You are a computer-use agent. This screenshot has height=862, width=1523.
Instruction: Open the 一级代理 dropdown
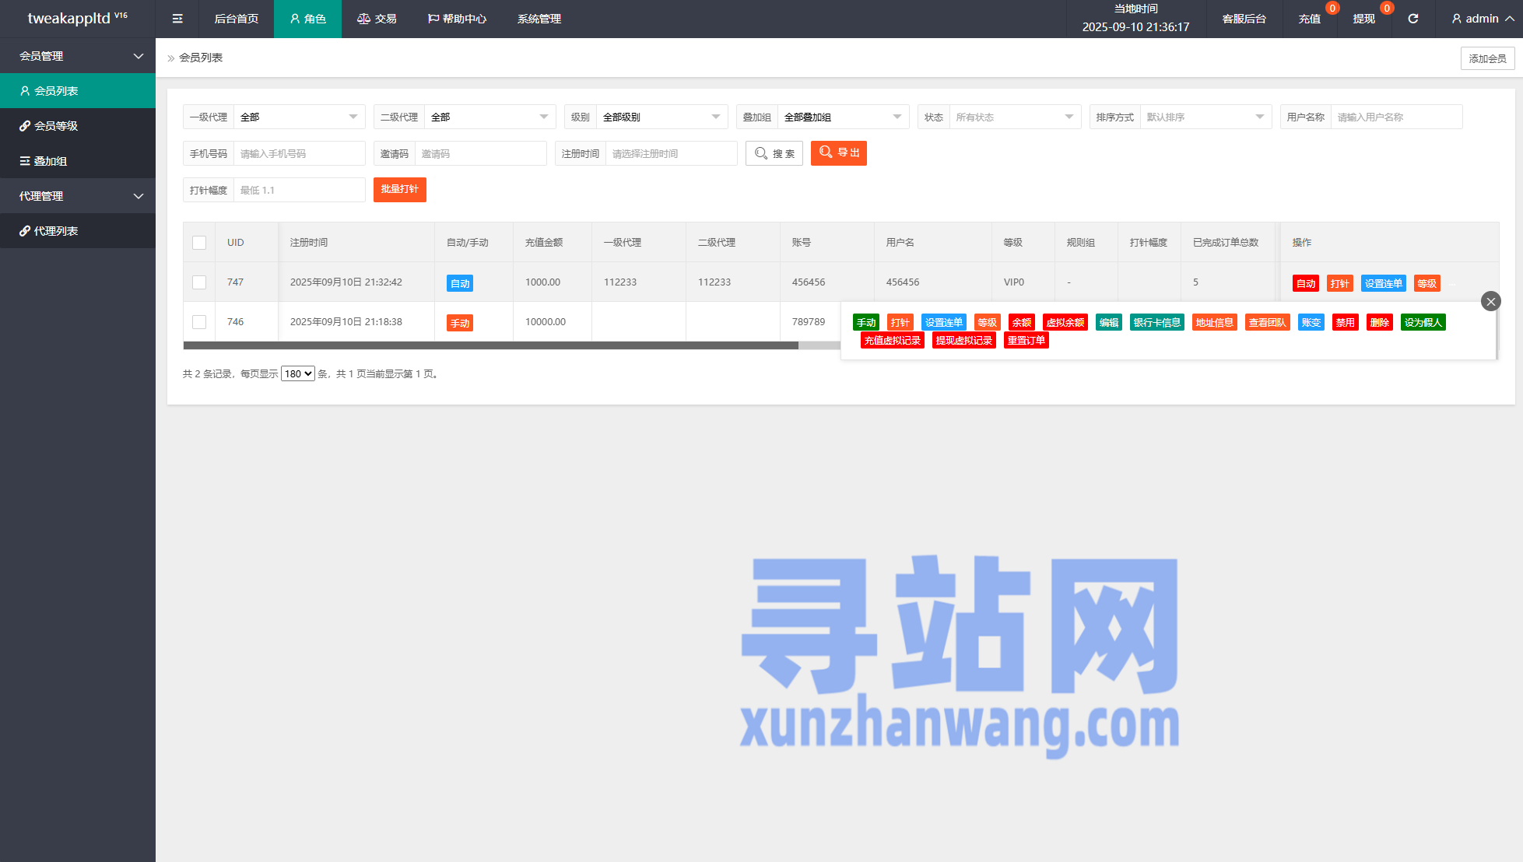click(x=299, y=117)
